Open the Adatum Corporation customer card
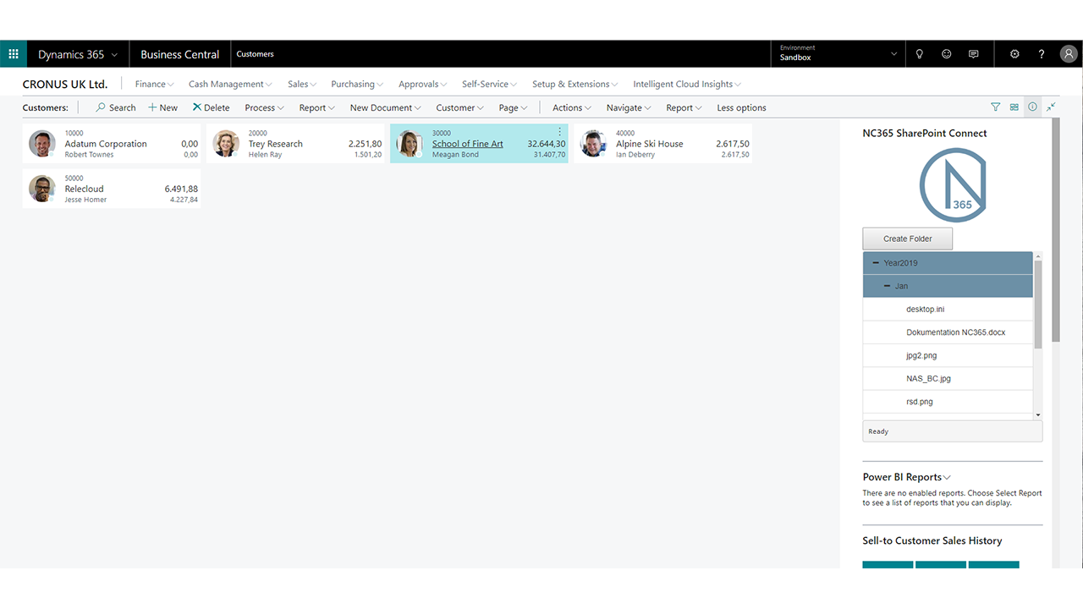Screen dimensions: 1083x609 coord(112,144)
